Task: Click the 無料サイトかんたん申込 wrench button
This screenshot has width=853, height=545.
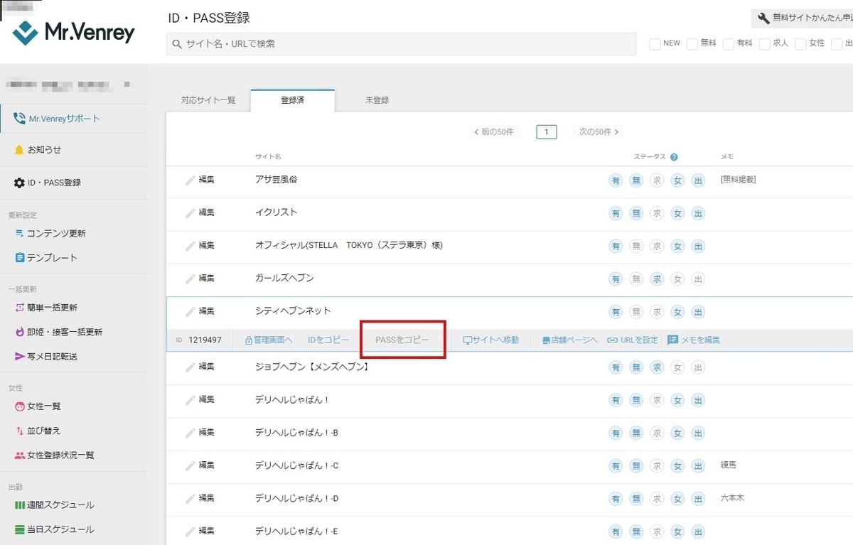Action: click(803, 18)
